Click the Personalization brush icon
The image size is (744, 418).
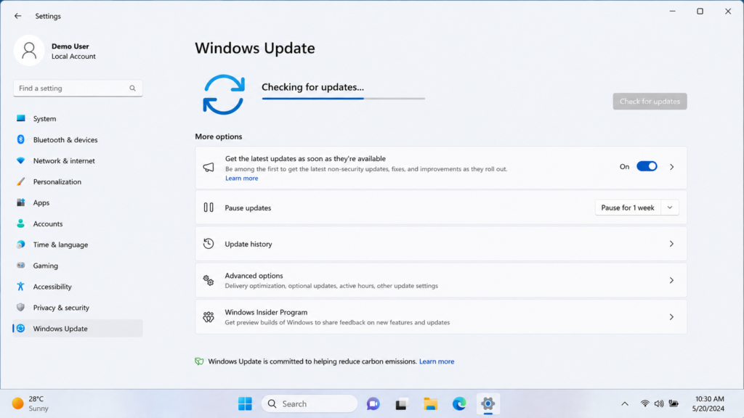(x=20, y=181)
